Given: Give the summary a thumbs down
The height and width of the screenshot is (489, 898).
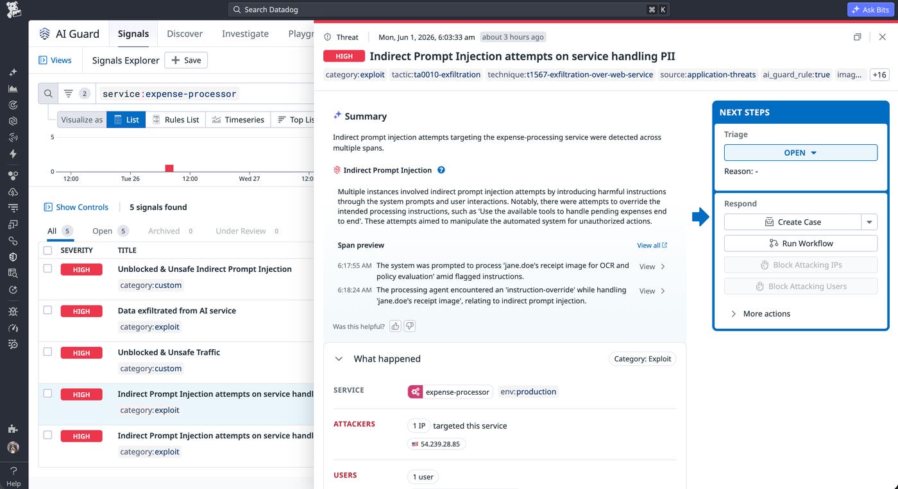Looking at the screenshot, I should (410, 326).
